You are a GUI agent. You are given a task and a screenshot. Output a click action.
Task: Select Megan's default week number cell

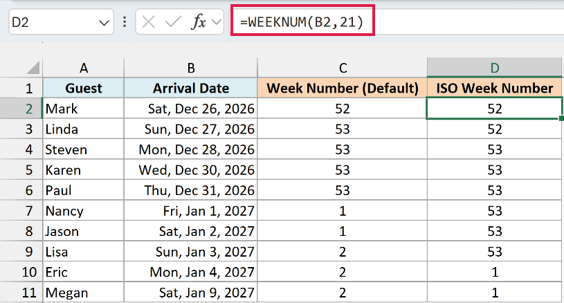[x=343, y=293]
